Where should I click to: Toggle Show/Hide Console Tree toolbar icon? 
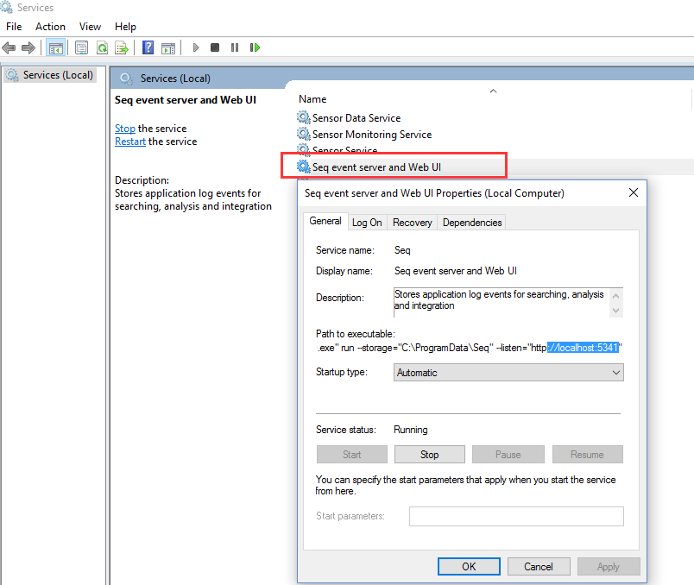pos(56,47)
